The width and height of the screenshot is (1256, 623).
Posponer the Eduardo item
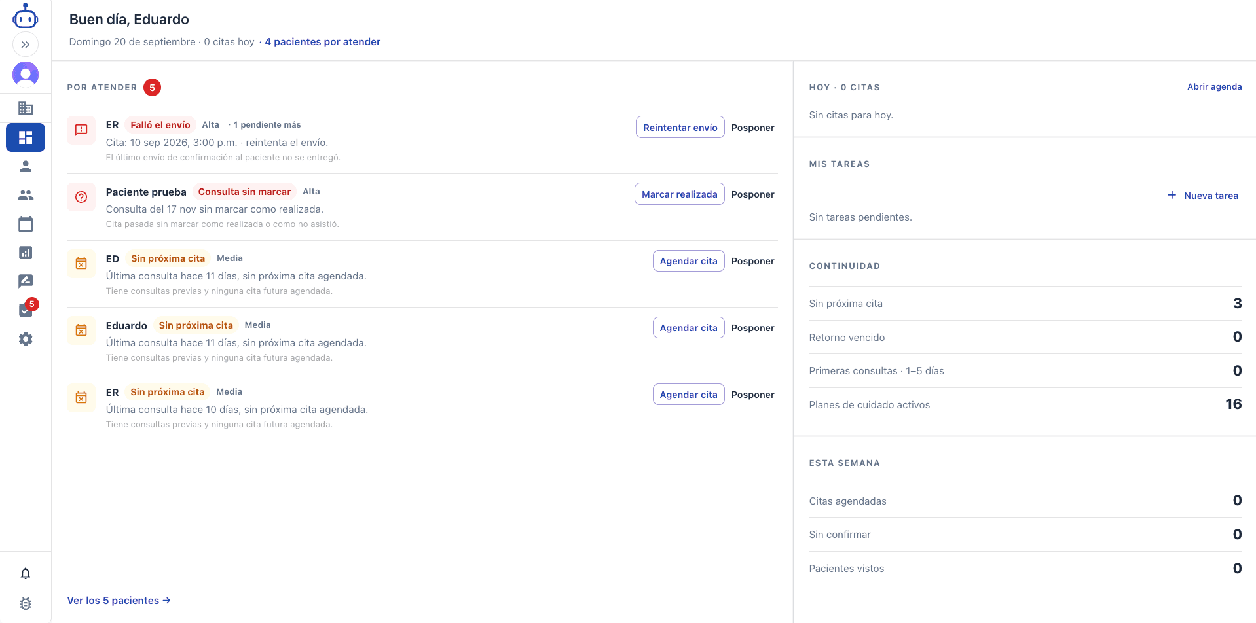(752, 328)
